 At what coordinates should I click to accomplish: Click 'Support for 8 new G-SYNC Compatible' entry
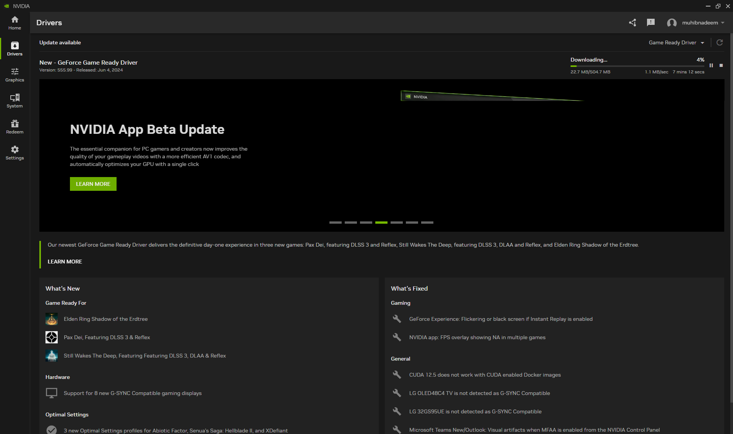(133, 393)
